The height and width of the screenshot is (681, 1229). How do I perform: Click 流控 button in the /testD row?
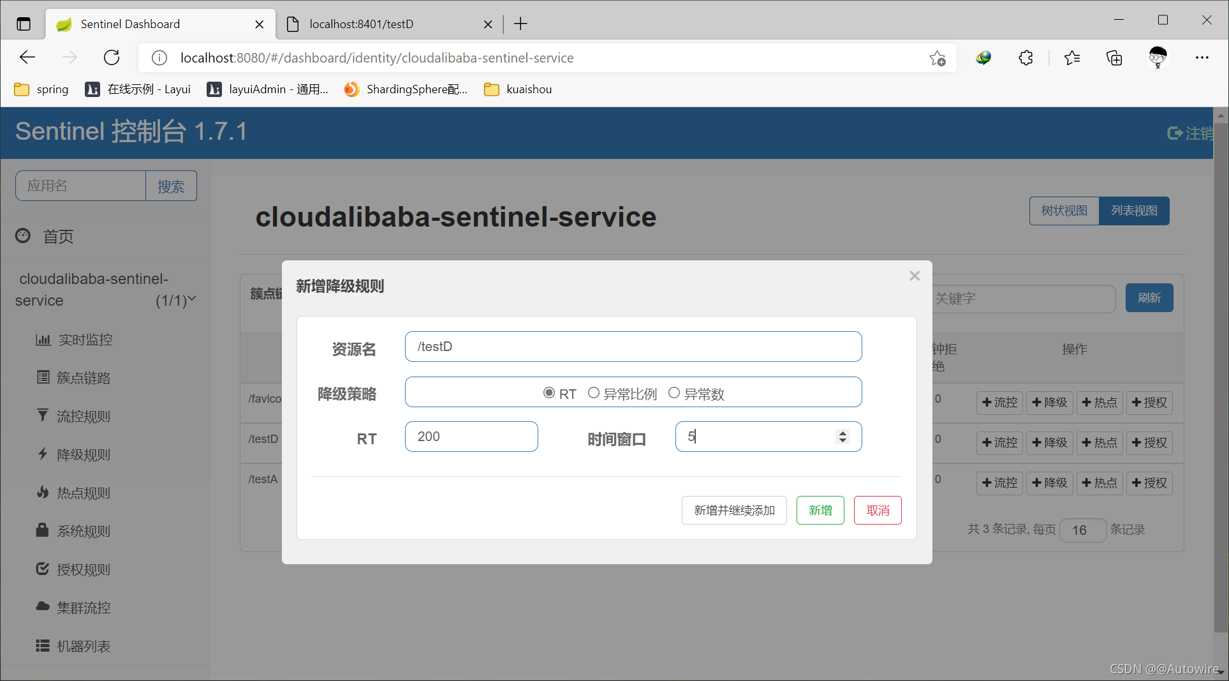click(x=999, y=443)
